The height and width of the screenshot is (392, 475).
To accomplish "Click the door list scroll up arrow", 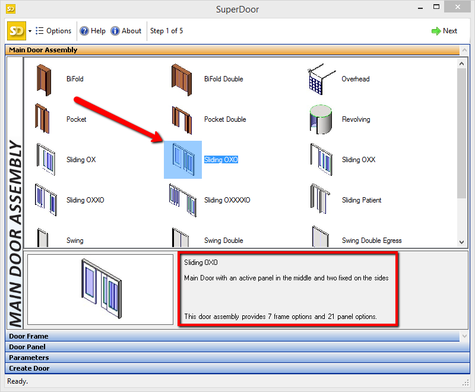I will click(x=461, y=64).
